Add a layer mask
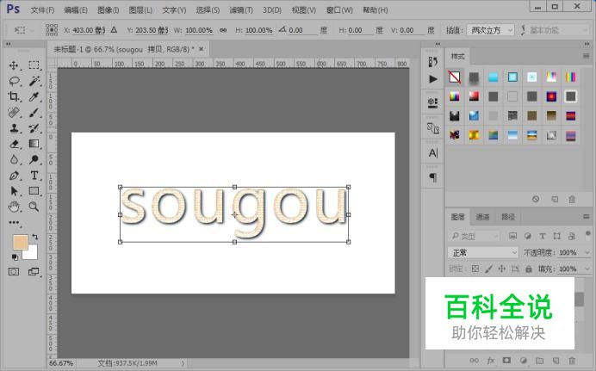Viewport: 596px width, 371px height. 506,361
